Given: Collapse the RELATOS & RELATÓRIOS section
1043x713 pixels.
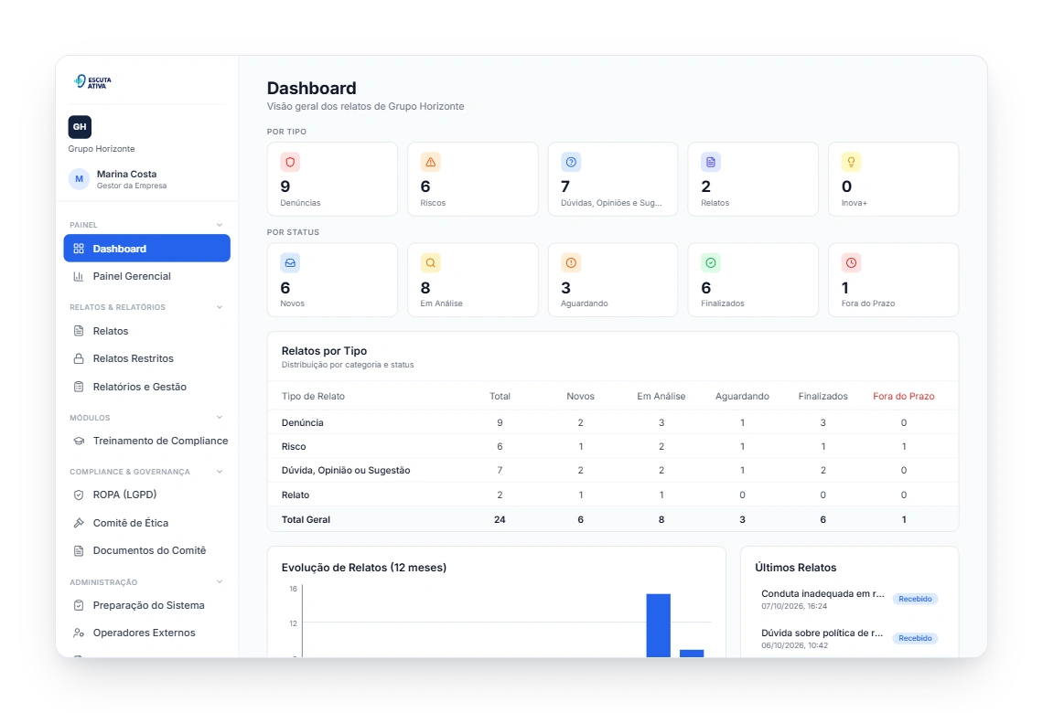Looking at the screenshot, I should click(220, 308).
